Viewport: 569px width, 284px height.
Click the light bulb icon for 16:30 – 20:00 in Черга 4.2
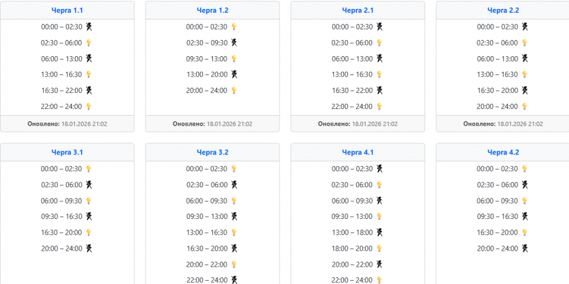(x=525, y=232)
